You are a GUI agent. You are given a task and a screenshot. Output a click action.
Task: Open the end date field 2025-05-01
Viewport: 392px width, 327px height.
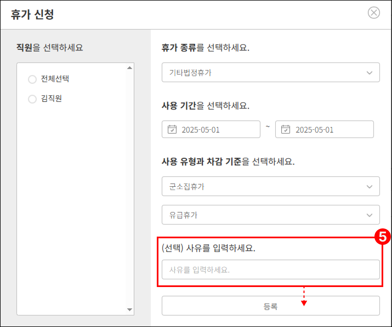(324, 129)
